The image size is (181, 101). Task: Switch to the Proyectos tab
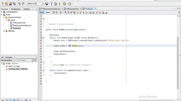pyautogui.click(x=5, y=9)
